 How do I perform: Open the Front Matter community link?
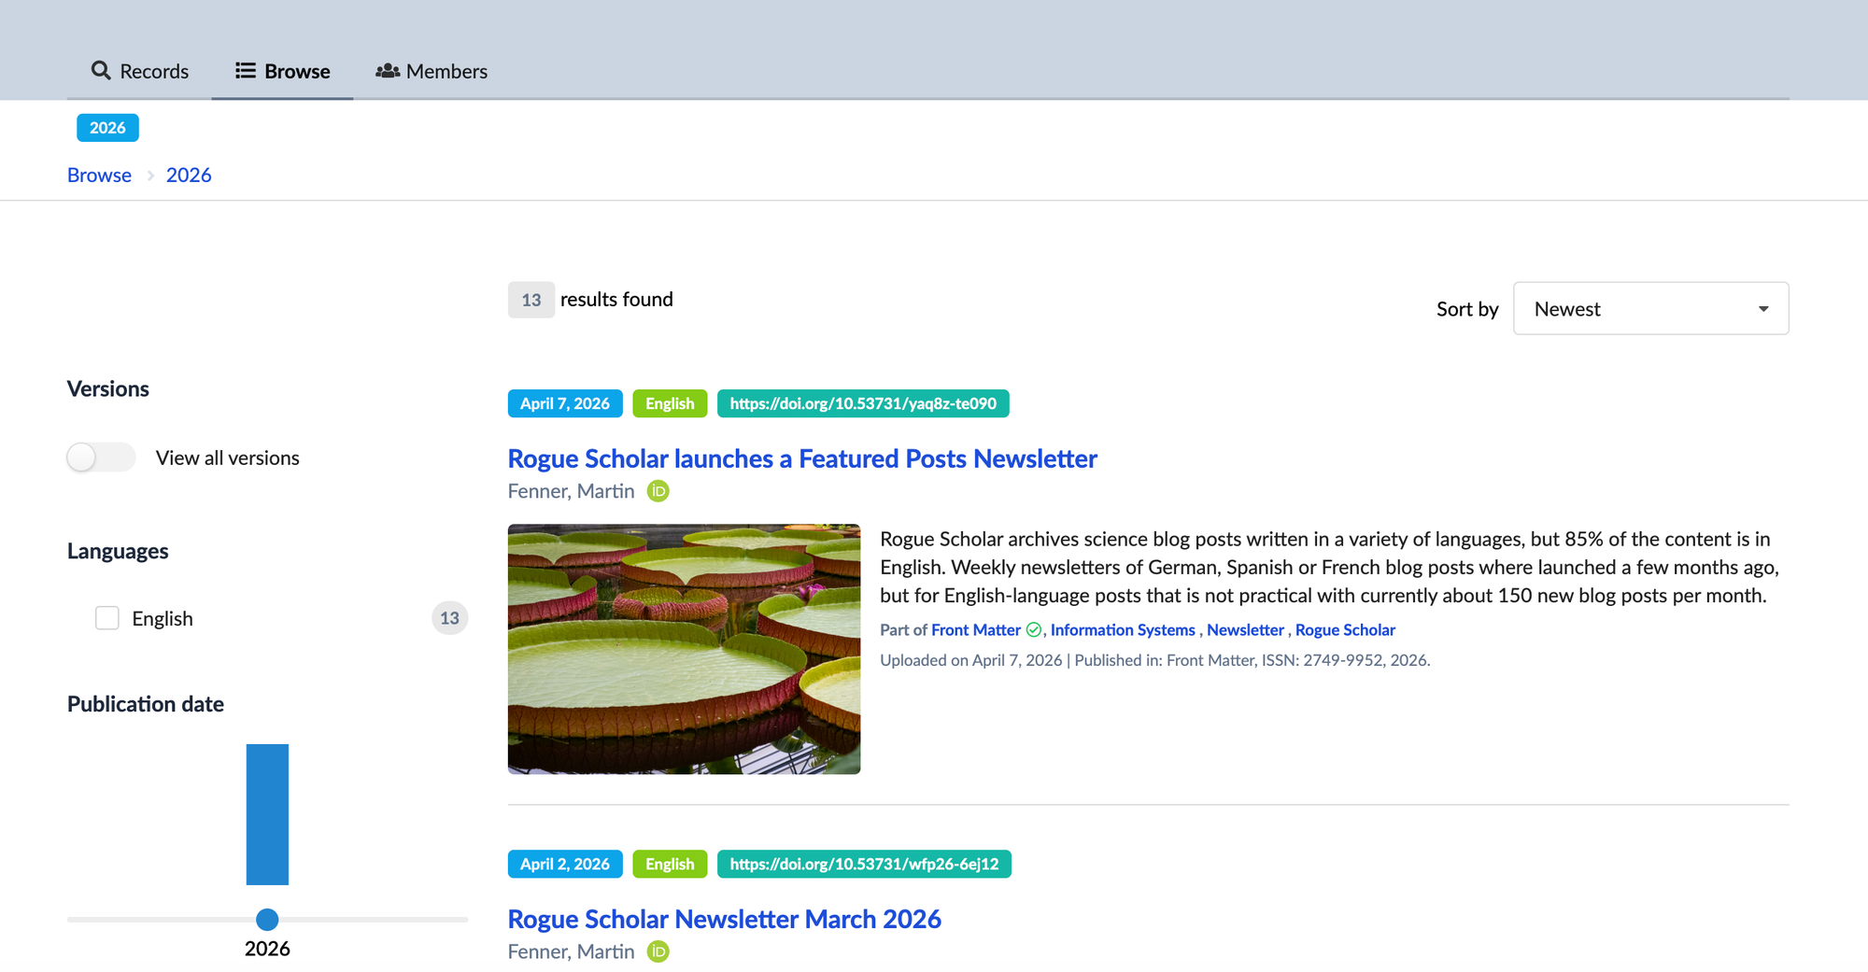pyautogui.click(x=976, y=630)
